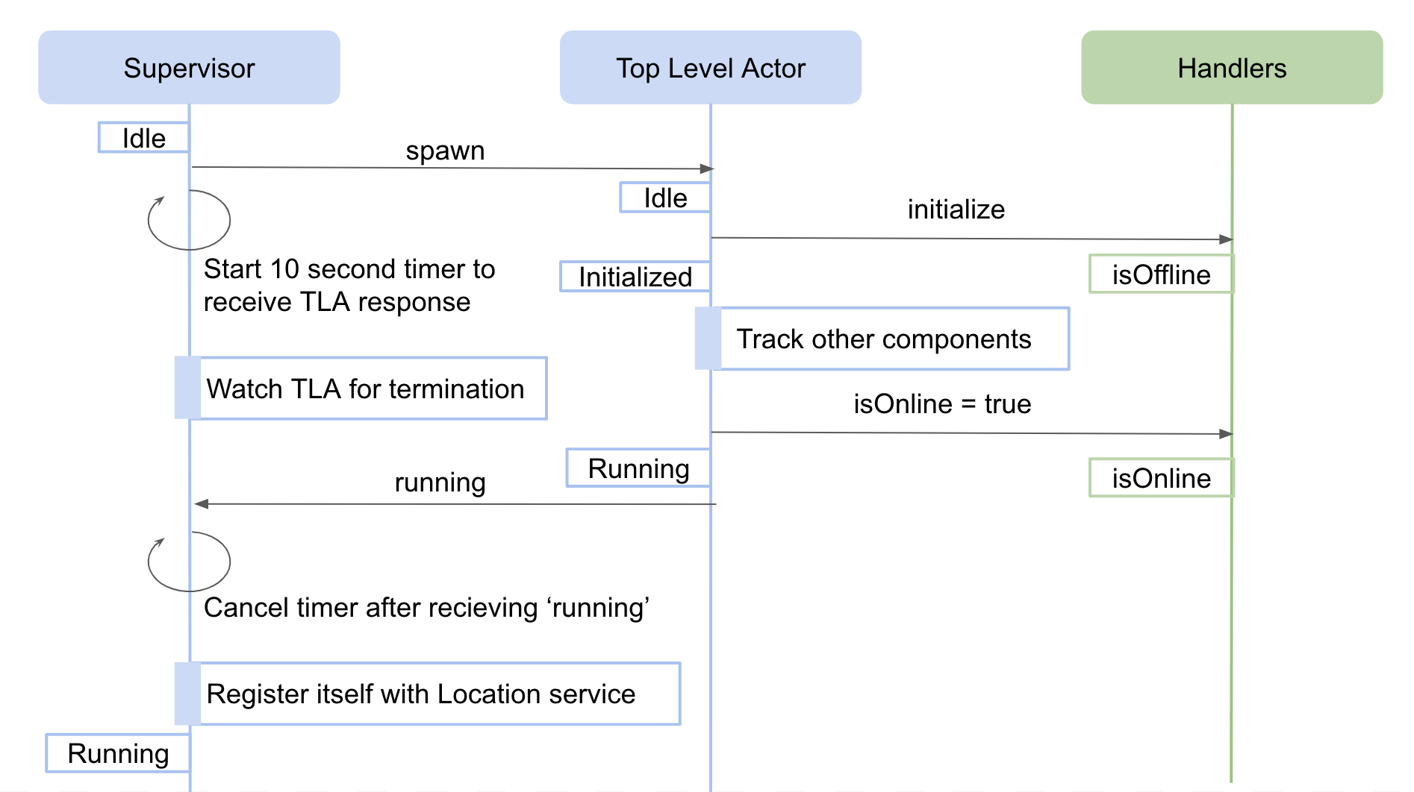Click the 'spawn' message label
1414x792 pixels.
445,151
